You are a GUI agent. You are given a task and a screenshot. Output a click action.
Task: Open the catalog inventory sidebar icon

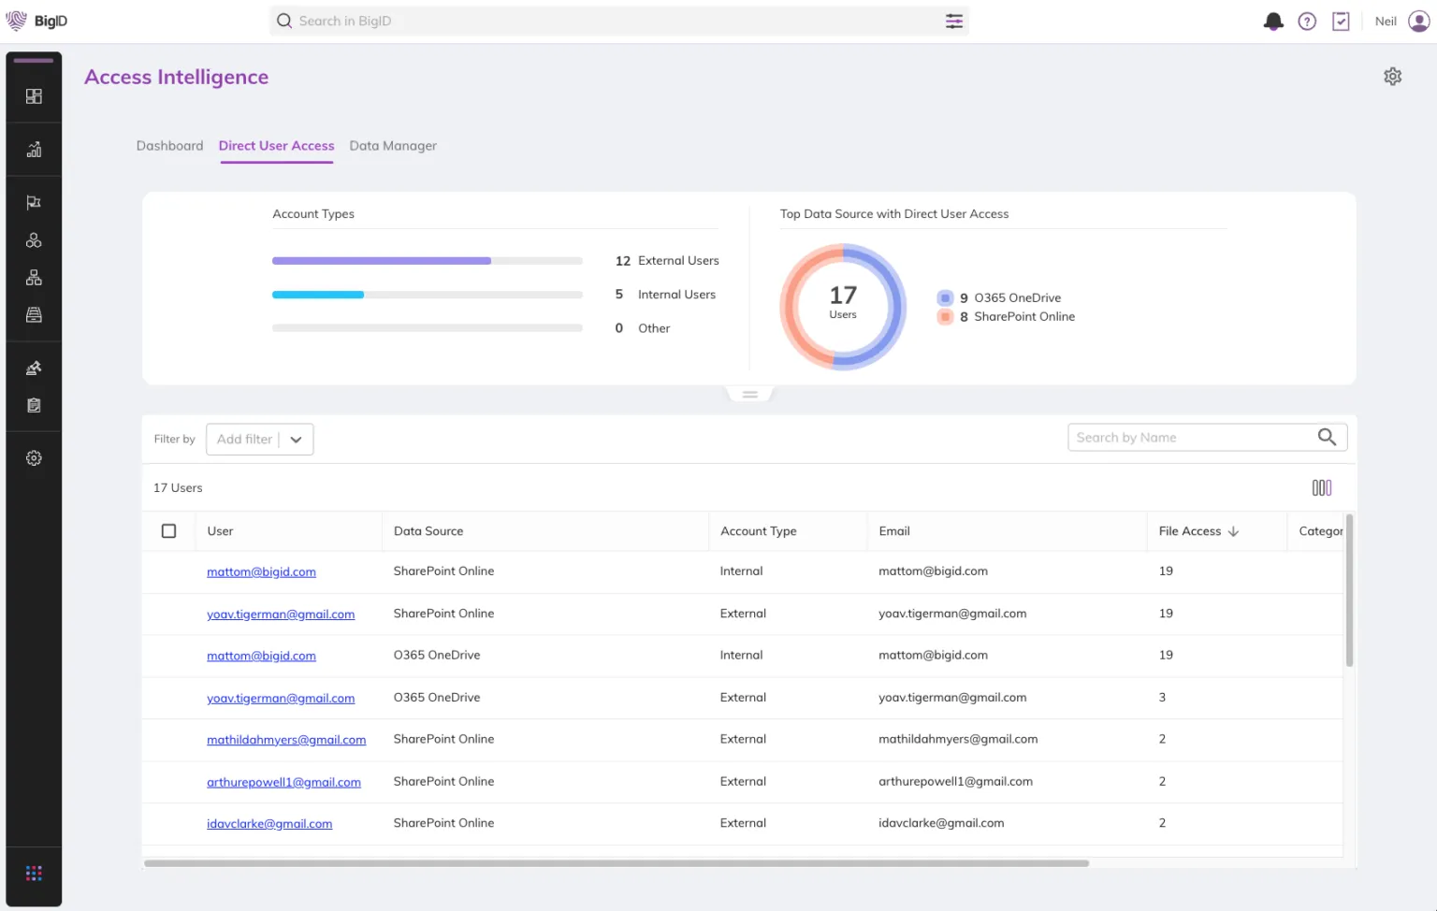pyautogui.click(x=34, y=315)
